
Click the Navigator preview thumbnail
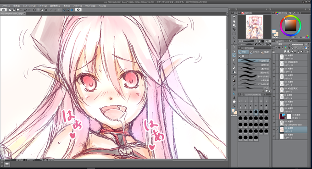click(x=255, y=27)
